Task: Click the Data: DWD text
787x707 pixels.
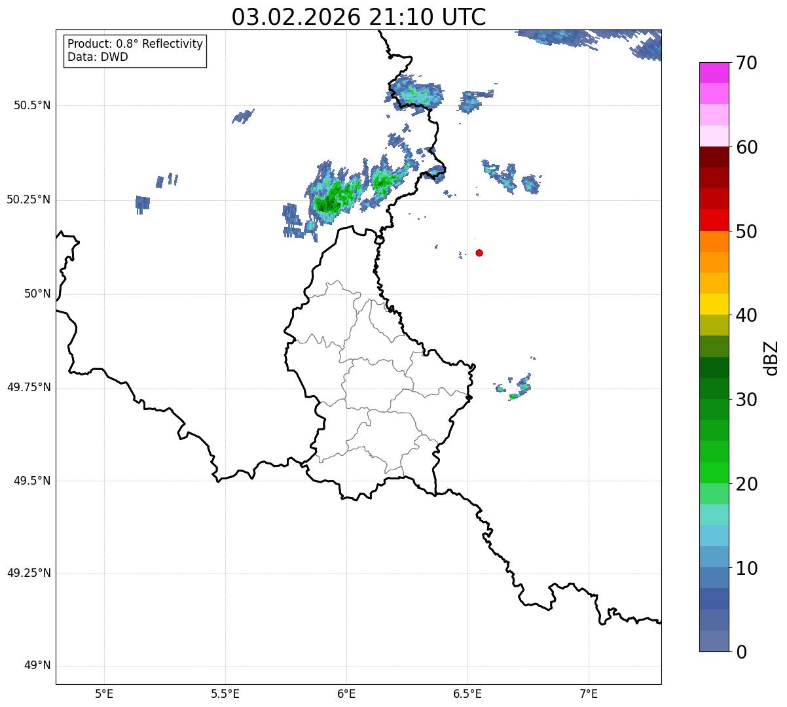Action: tap(98, 57)
